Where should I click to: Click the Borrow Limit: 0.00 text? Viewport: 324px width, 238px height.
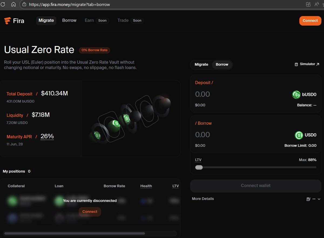[x=300, y=146]
